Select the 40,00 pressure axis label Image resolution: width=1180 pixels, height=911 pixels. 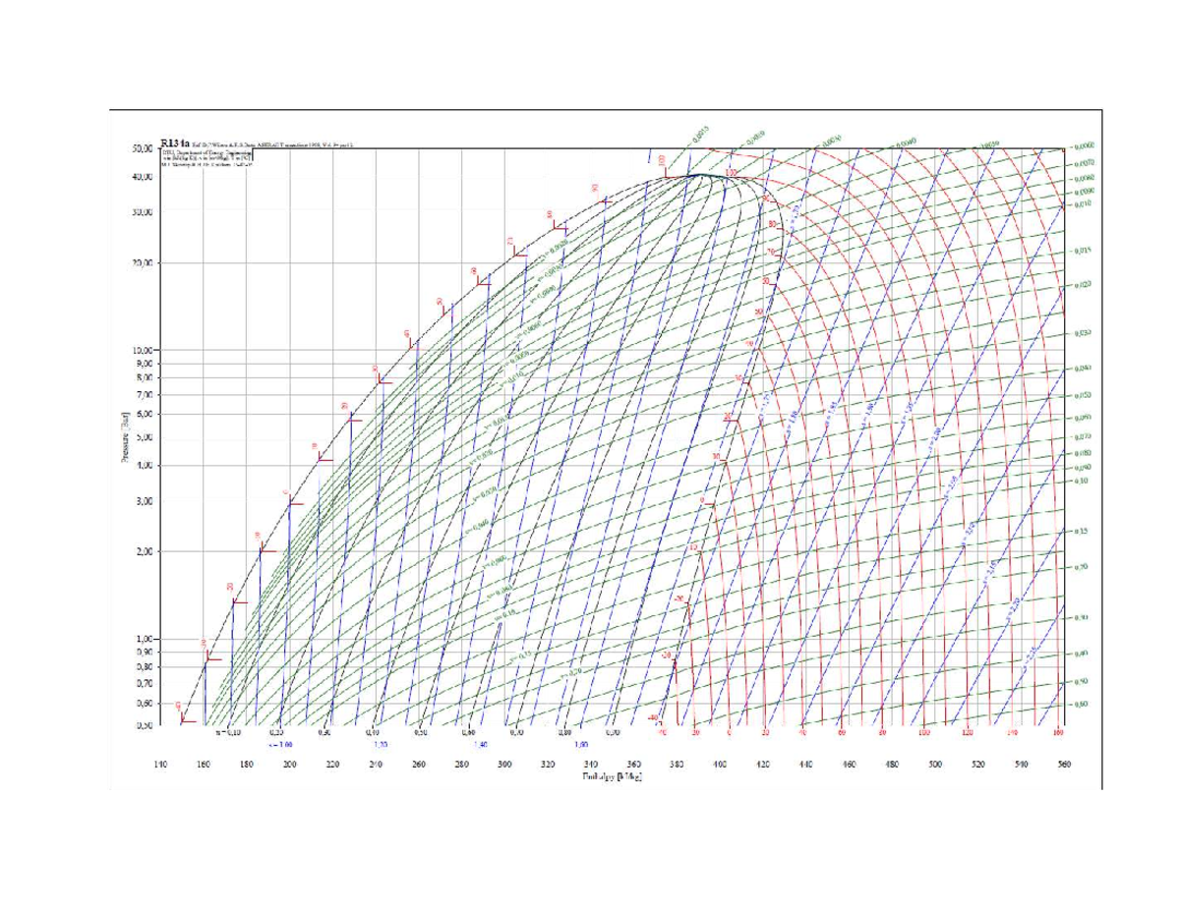142,178
